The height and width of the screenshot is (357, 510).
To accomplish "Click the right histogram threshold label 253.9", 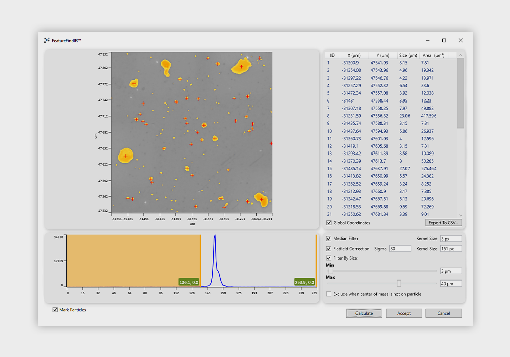I will (x=304, y=282).
